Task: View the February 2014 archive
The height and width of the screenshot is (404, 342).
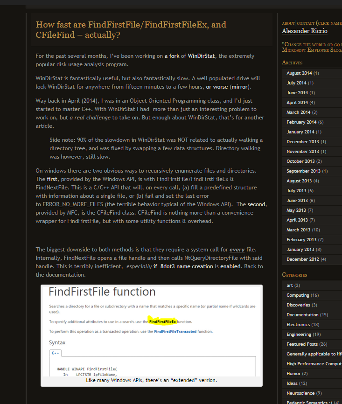Action: tap(301, 122)
